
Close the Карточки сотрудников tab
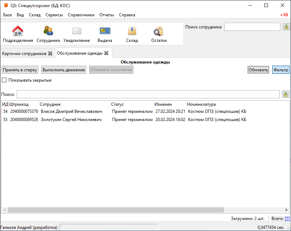tap(50, 53)
